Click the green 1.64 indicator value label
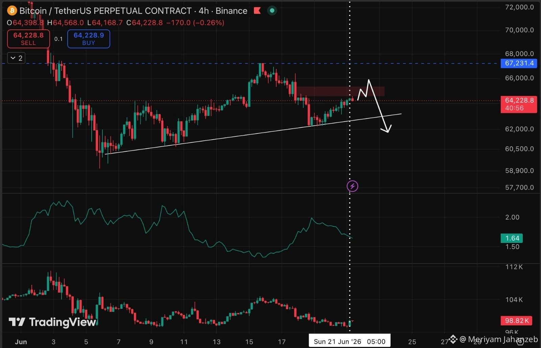The image size is (541, 348). [x=512, y=238]
